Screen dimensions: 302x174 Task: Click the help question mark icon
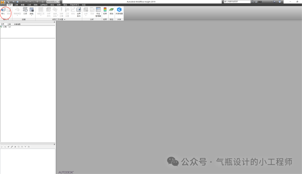click(280, 2)
